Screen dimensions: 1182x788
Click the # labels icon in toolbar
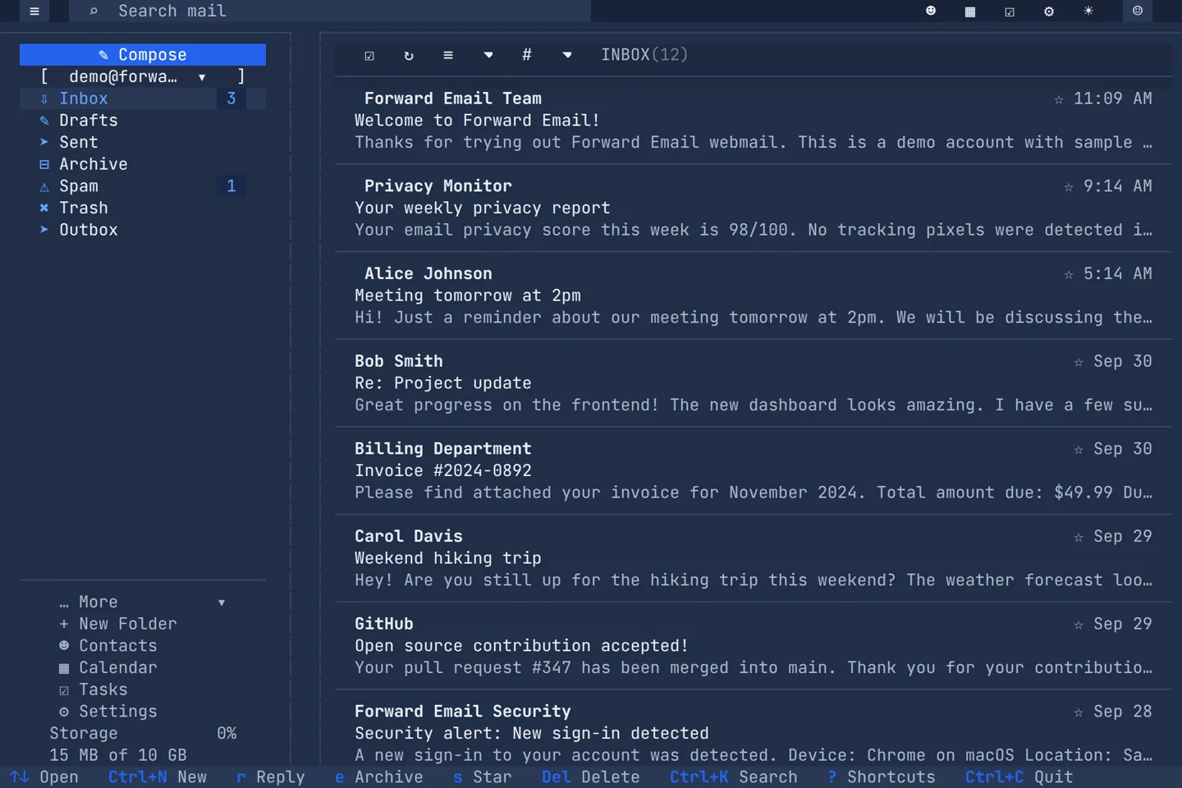[x=527, y=55]
